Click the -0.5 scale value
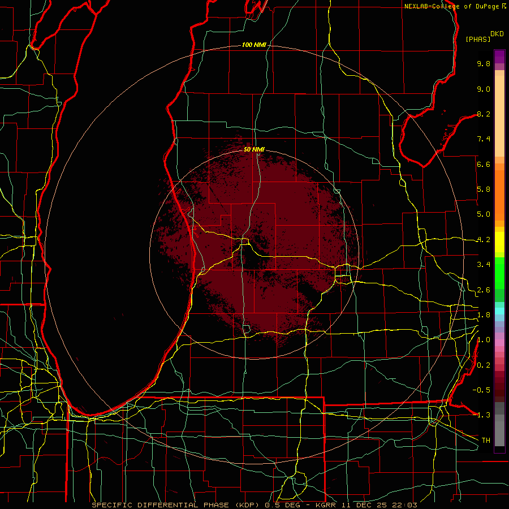Viewport: 509px width, 509px height. [481, 390]
